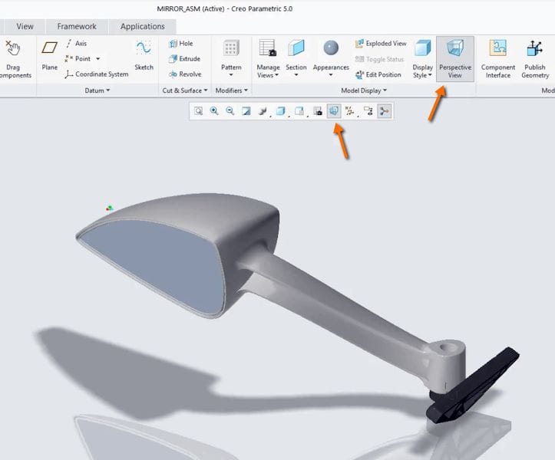Open the Manage Views dropdown
Screen dimensions: 555x460
[268, 71]
